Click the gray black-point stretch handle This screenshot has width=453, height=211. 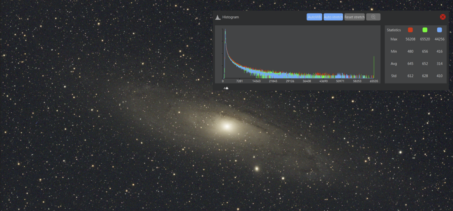click(x=224, y=88)
